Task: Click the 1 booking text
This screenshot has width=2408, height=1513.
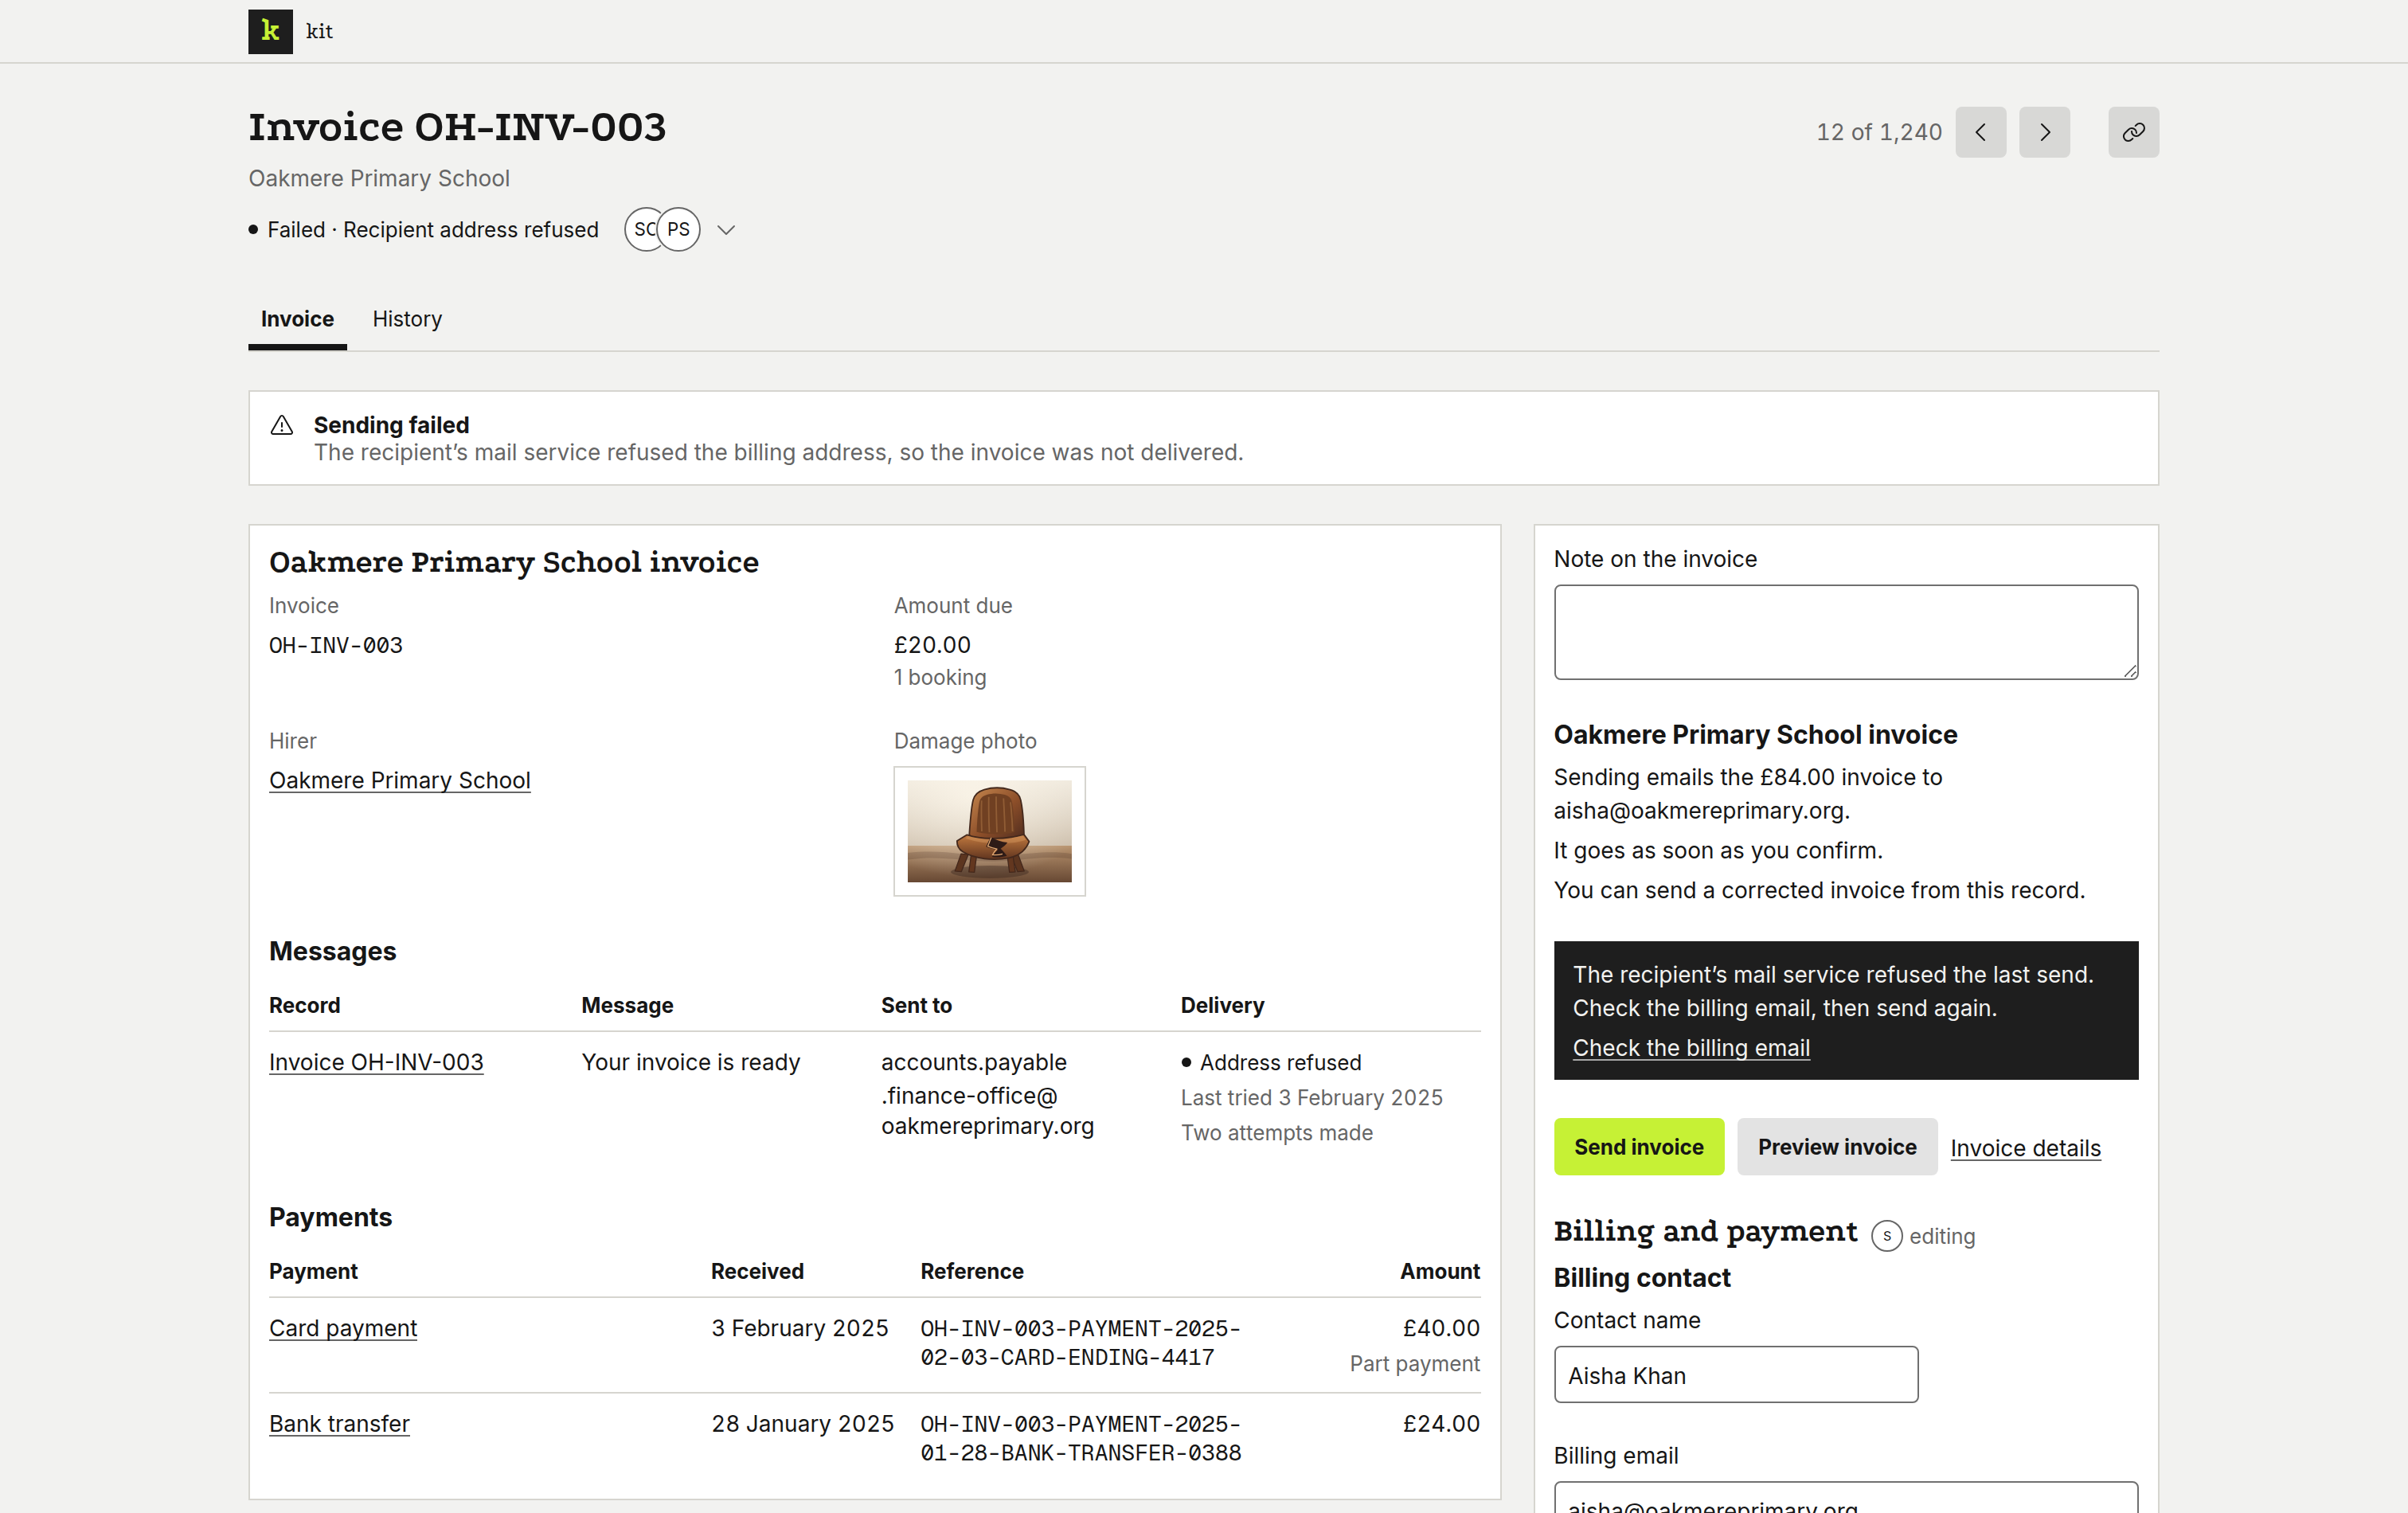Action: coord(940,677)
